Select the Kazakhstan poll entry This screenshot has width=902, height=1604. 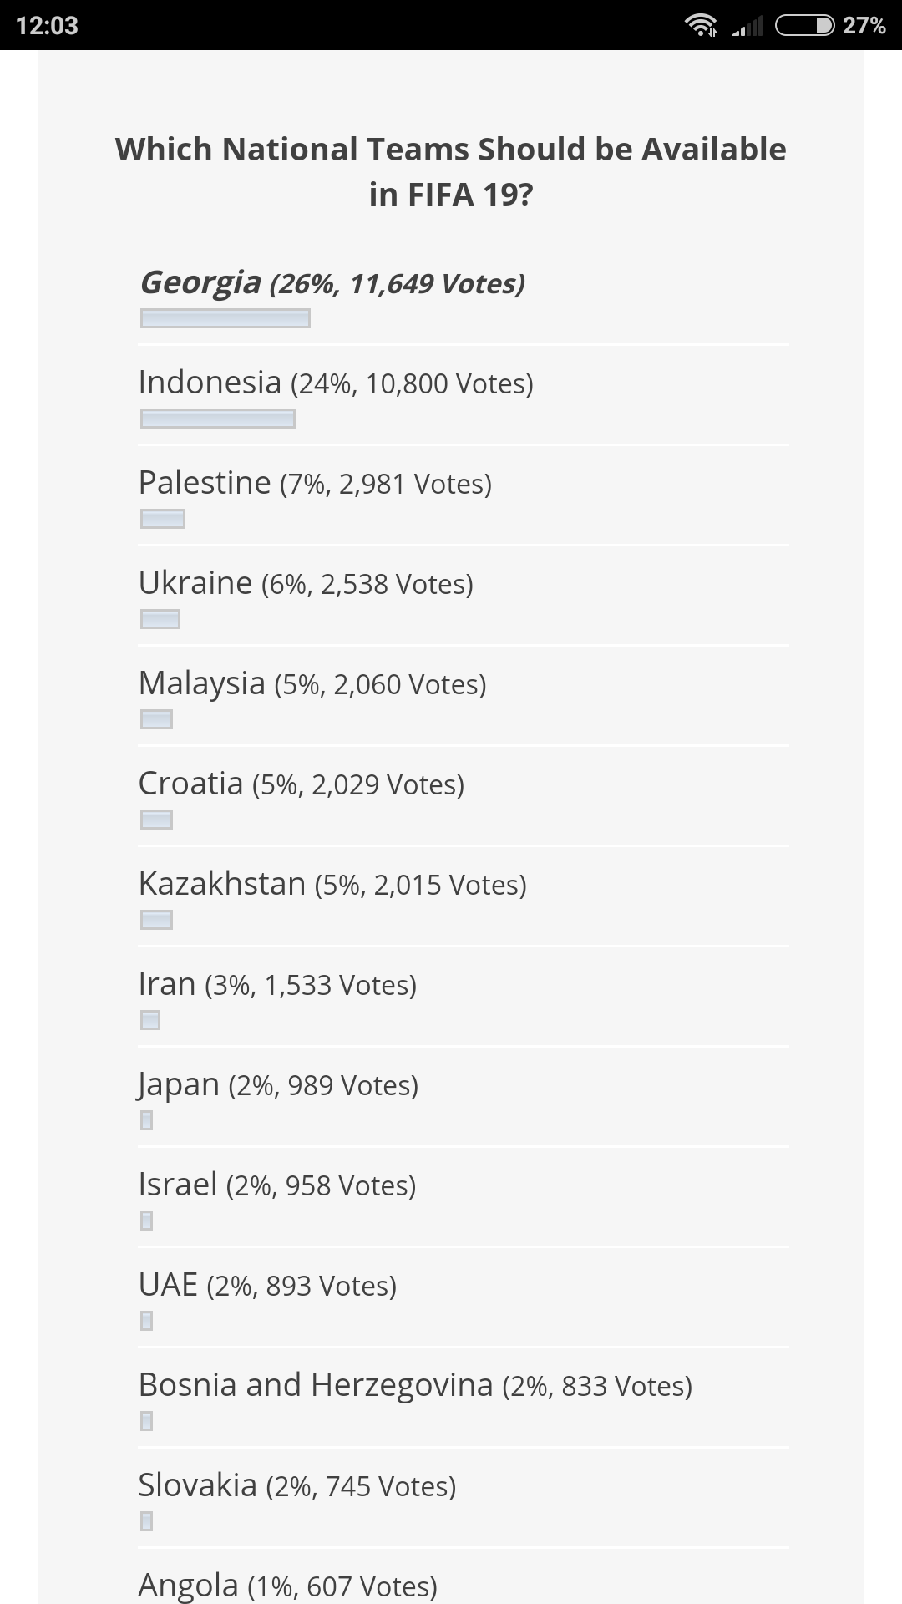332,885
